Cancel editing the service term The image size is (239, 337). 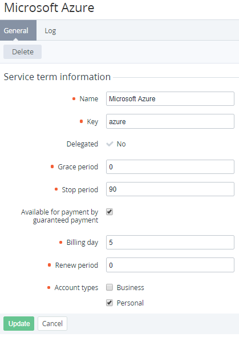point(52,323)
